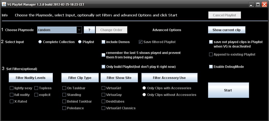Maximize the VG Playlist Manager window
Viewport: 269px width, 121px height.
[x=258, y=4]
